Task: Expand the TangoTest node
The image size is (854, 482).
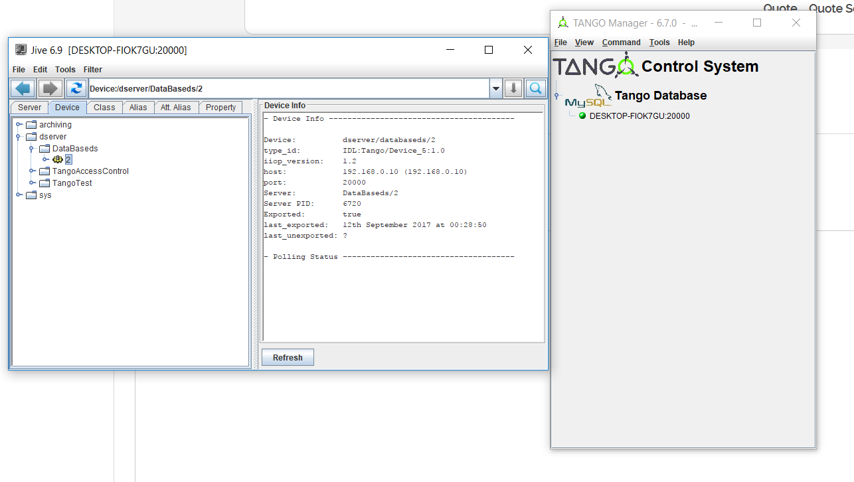Action: tap(31, 183)
